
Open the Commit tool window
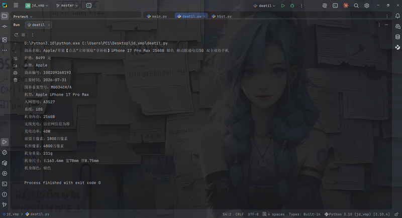point(5,27)
